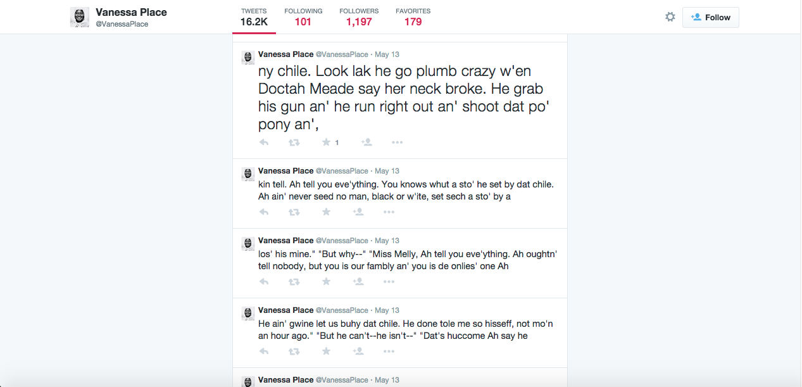This screenshot has height=387, width=802.
Task: Favorite the "kin tell" tweet
Action: pos(326,212)
